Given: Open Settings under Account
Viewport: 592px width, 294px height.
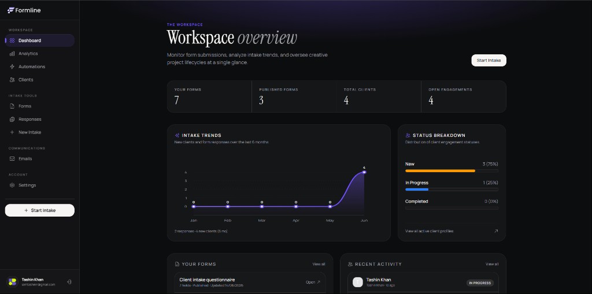Looking at the screenshot, I should click(40, 185).
